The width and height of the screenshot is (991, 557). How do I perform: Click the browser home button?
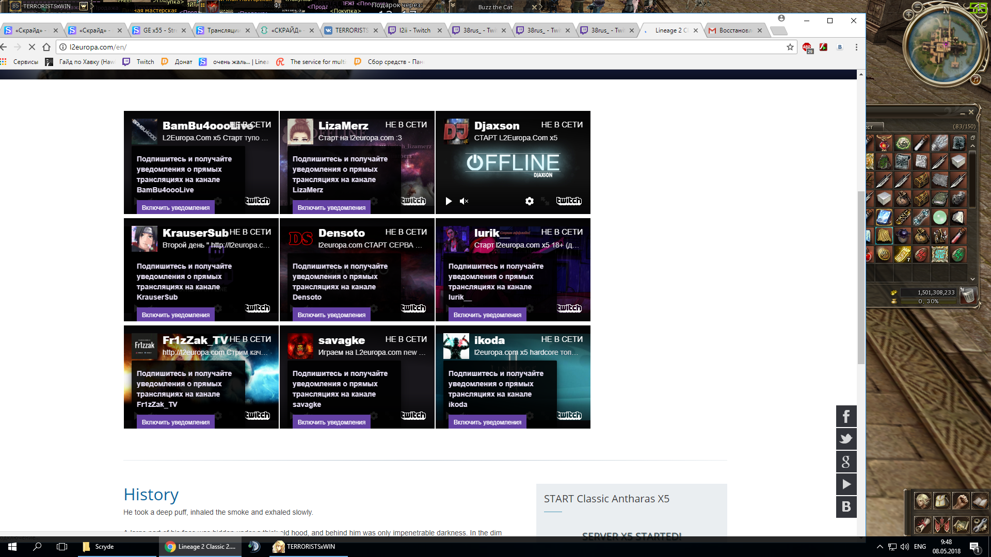pyautogui.click(x=46, y=47)
